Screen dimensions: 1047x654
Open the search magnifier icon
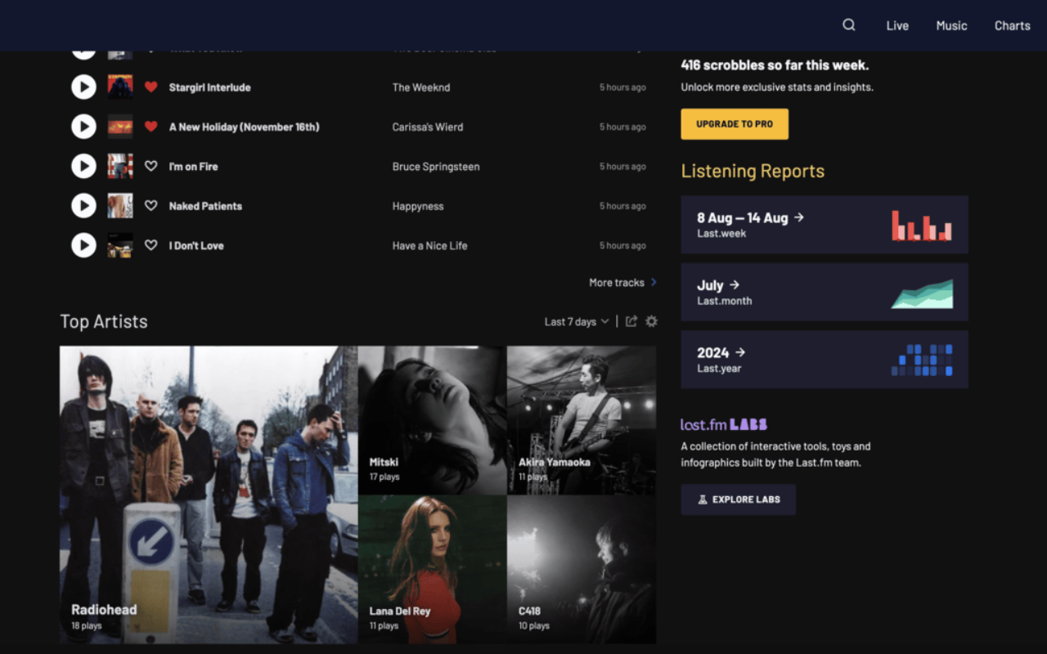[x=849, y=25]
